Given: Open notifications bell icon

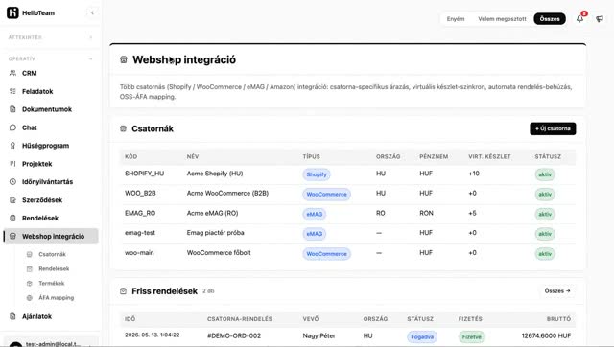Looking at the screenshot, I should click(x=579, y=18).
